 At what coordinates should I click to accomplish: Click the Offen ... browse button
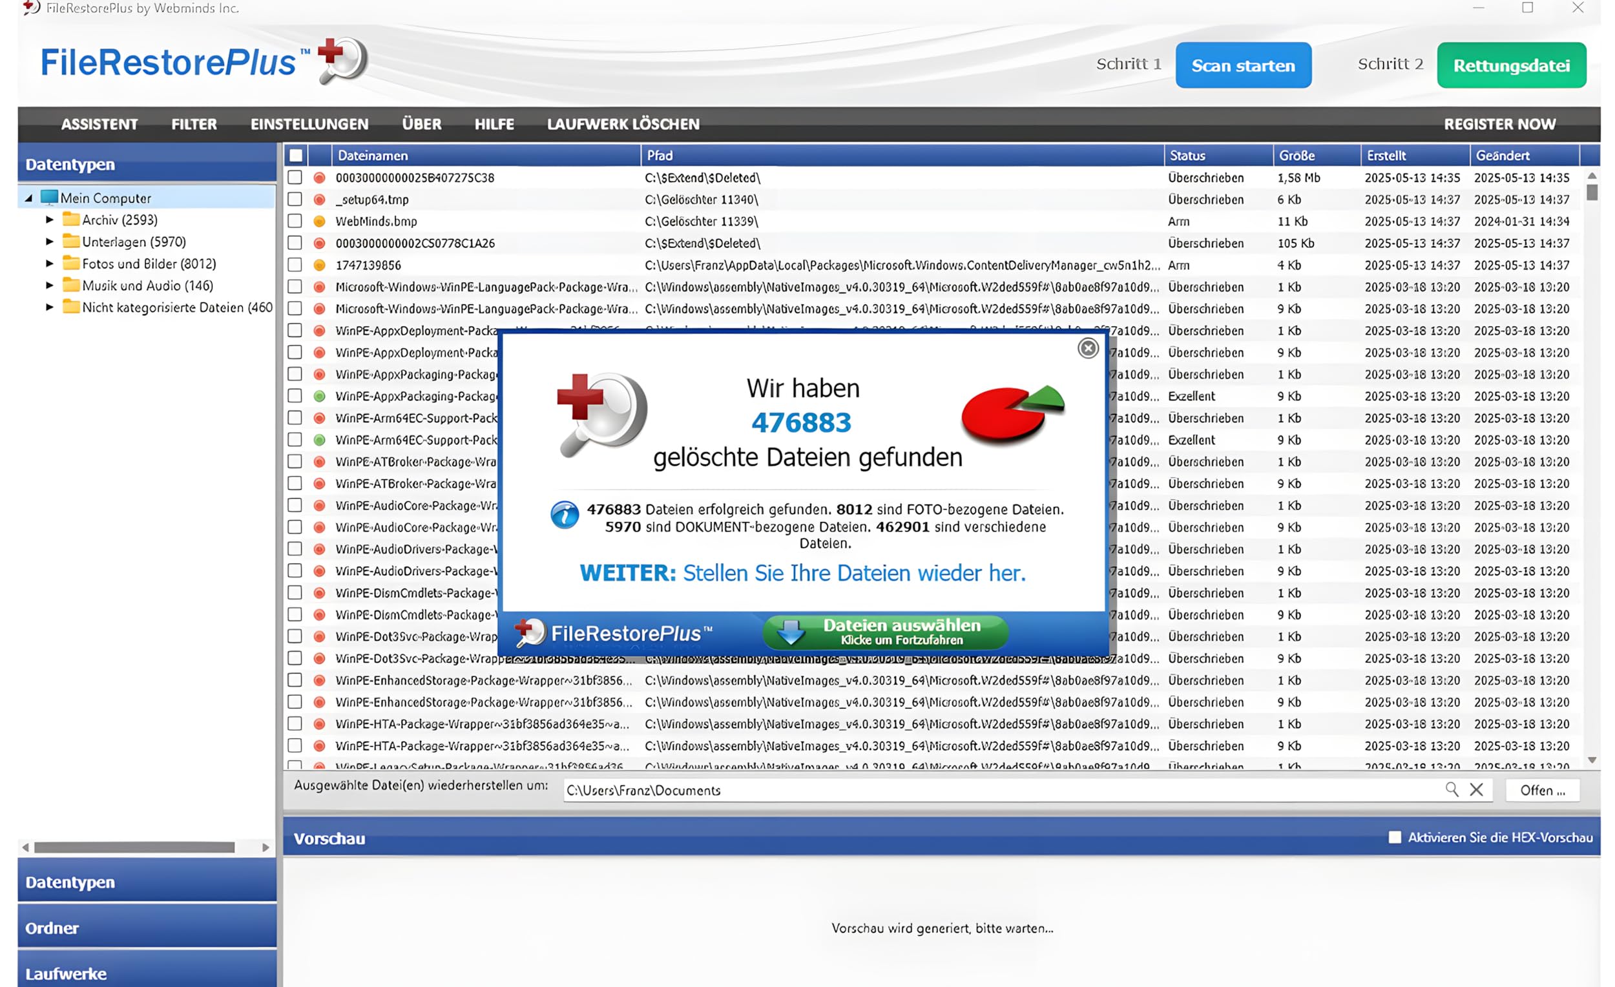pos(1542,790)
